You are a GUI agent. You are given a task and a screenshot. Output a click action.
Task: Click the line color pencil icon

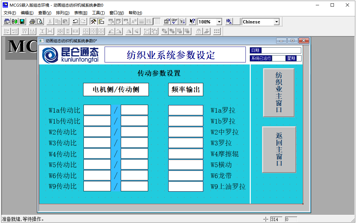[119, 22]
